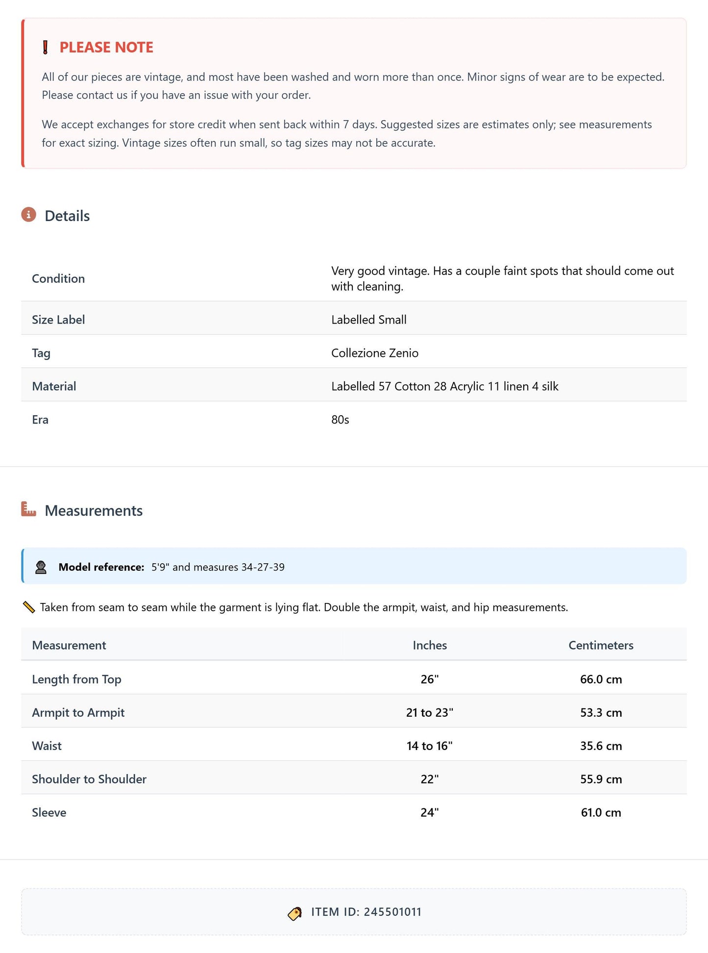Click the Shoulder to Shoulder 55.9 cm value

pyautogui.click(x=601, y=779)
